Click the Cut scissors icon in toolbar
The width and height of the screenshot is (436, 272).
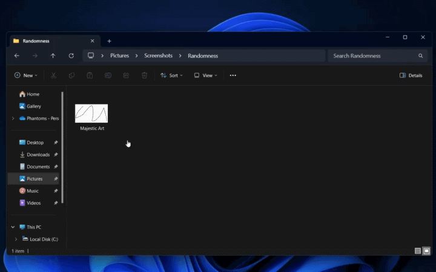53,76
